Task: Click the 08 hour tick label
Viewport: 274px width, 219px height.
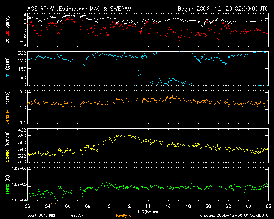Action: (88, 206)
